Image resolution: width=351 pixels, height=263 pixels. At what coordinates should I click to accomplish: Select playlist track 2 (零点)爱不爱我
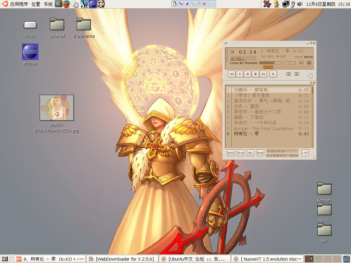point(268,96)
